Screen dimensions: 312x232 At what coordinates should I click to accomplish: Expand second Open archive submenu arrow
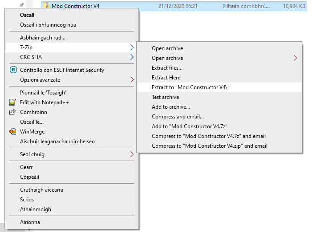click(295, 58)
